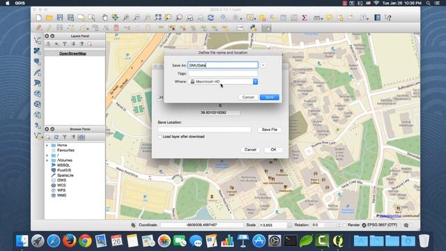
Task: Click the Scale field in status bar
Action: click(273, 225)
